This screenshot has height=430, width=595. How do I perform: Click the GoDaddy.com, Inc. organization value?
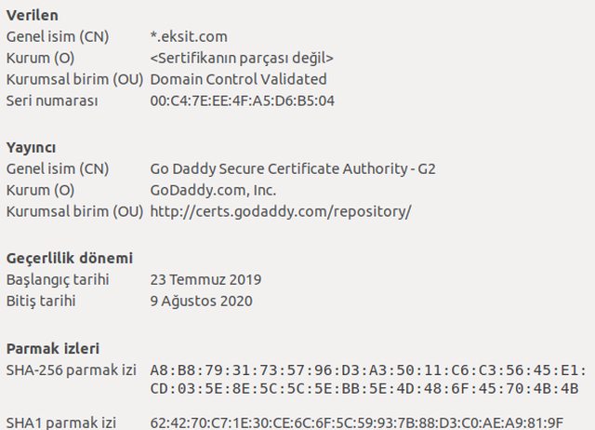click(213, 190)
